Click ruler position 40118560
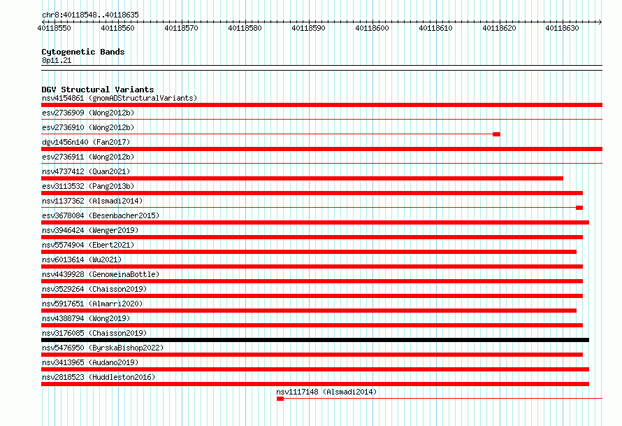 pyautogui.click(x=118, y=28)
